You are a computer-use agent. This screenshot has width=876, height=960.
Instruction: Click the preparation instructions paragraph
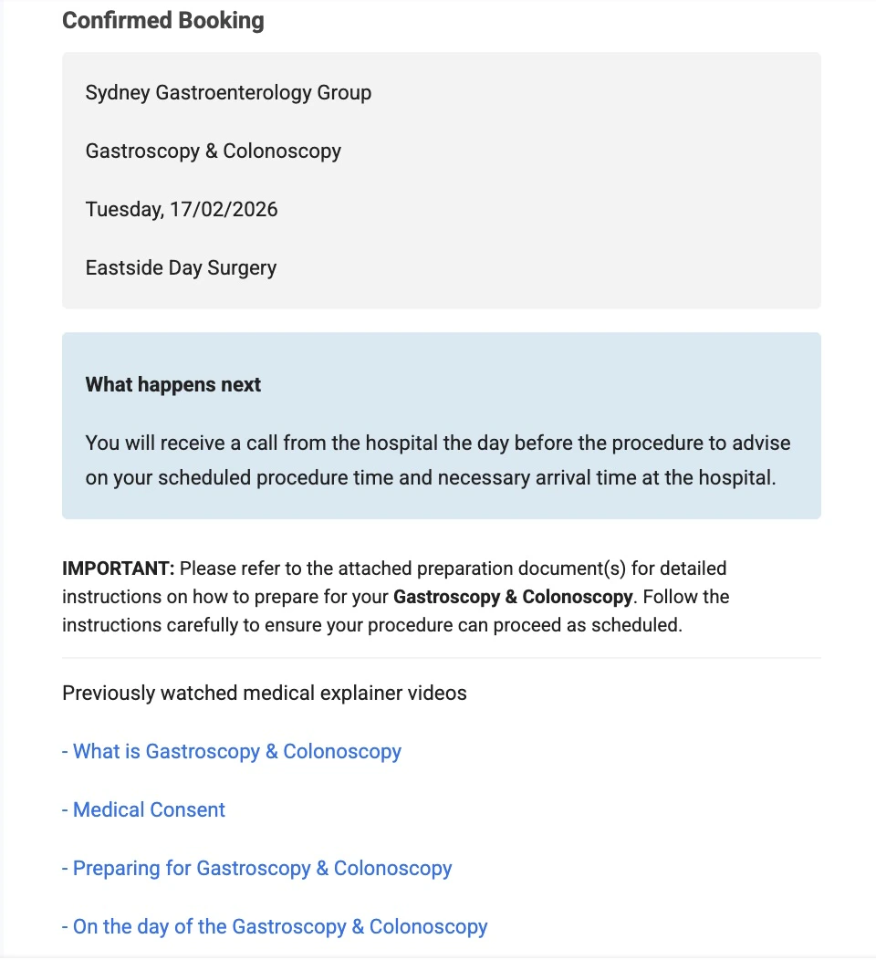coord(396,596)
